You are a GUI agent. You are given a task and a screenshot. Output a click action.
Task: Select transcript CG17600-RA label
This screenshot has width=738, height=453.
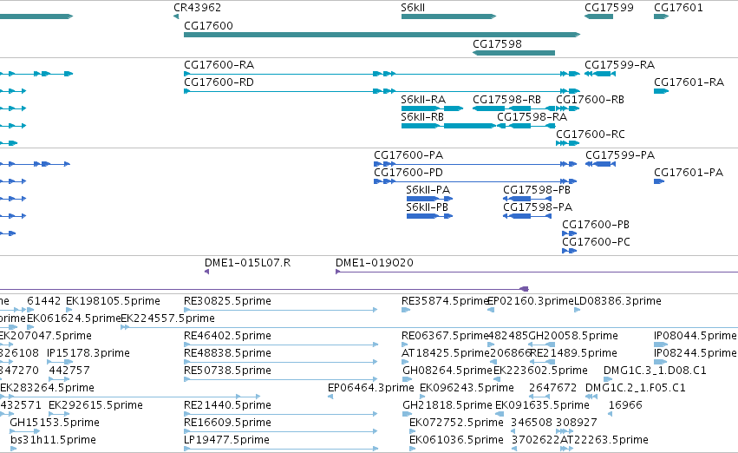(x=219, y=64)
